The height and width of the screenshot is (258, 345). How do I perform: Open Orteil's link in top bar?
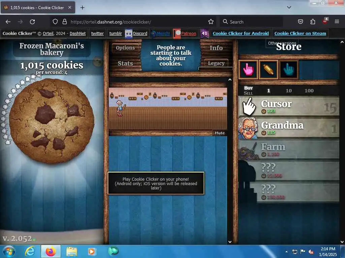point(48,33)
